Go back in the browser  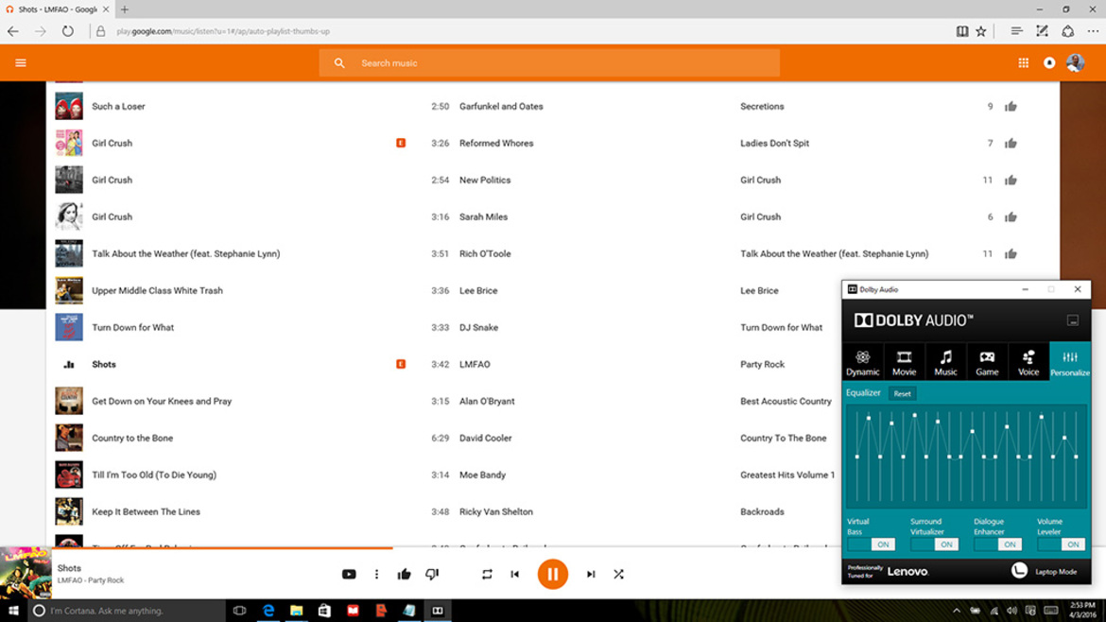(x=13, y=31)
